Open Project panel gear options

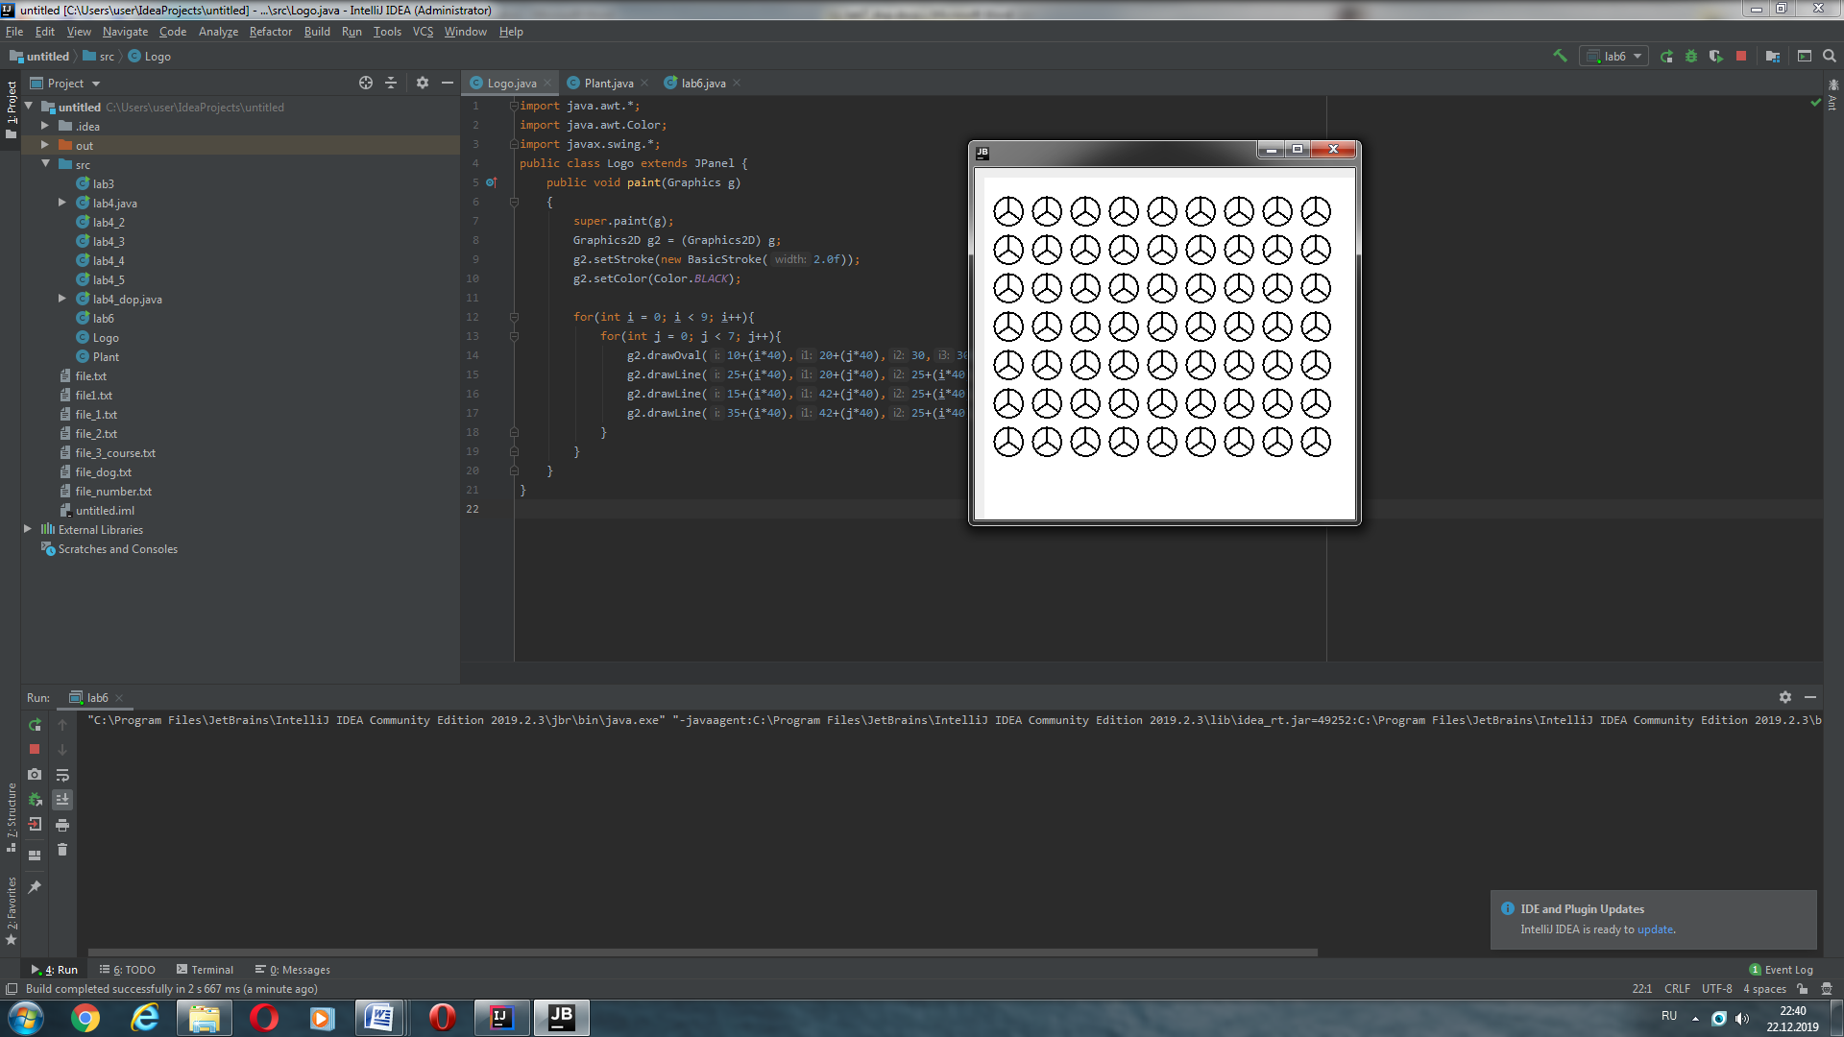(423, 83)
